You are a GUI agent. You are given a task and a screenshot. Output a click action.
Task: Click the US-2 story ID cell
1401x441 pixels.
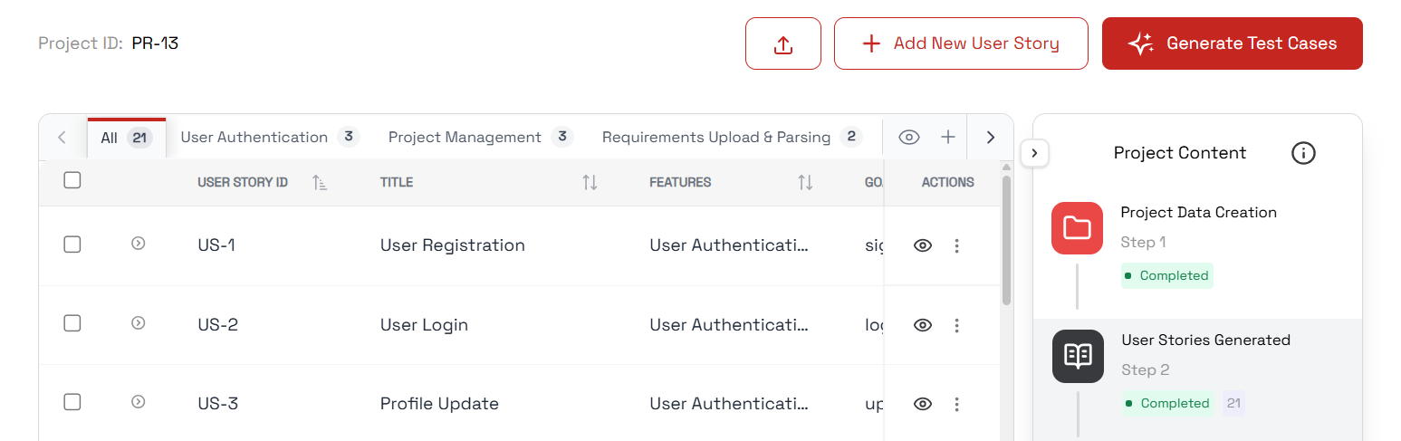217,325
